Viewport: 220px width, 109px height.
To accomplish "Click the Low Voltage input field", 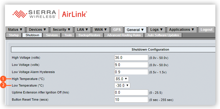I will (131, 65).
